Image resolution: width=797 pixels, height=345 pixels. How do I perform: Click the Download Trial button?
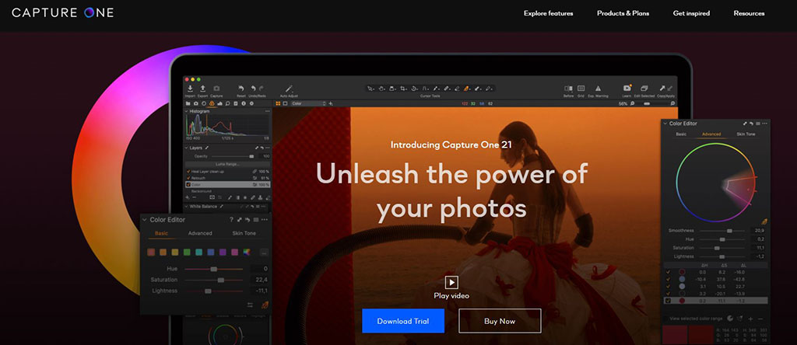pyautogui.click(x=403, y=321)
